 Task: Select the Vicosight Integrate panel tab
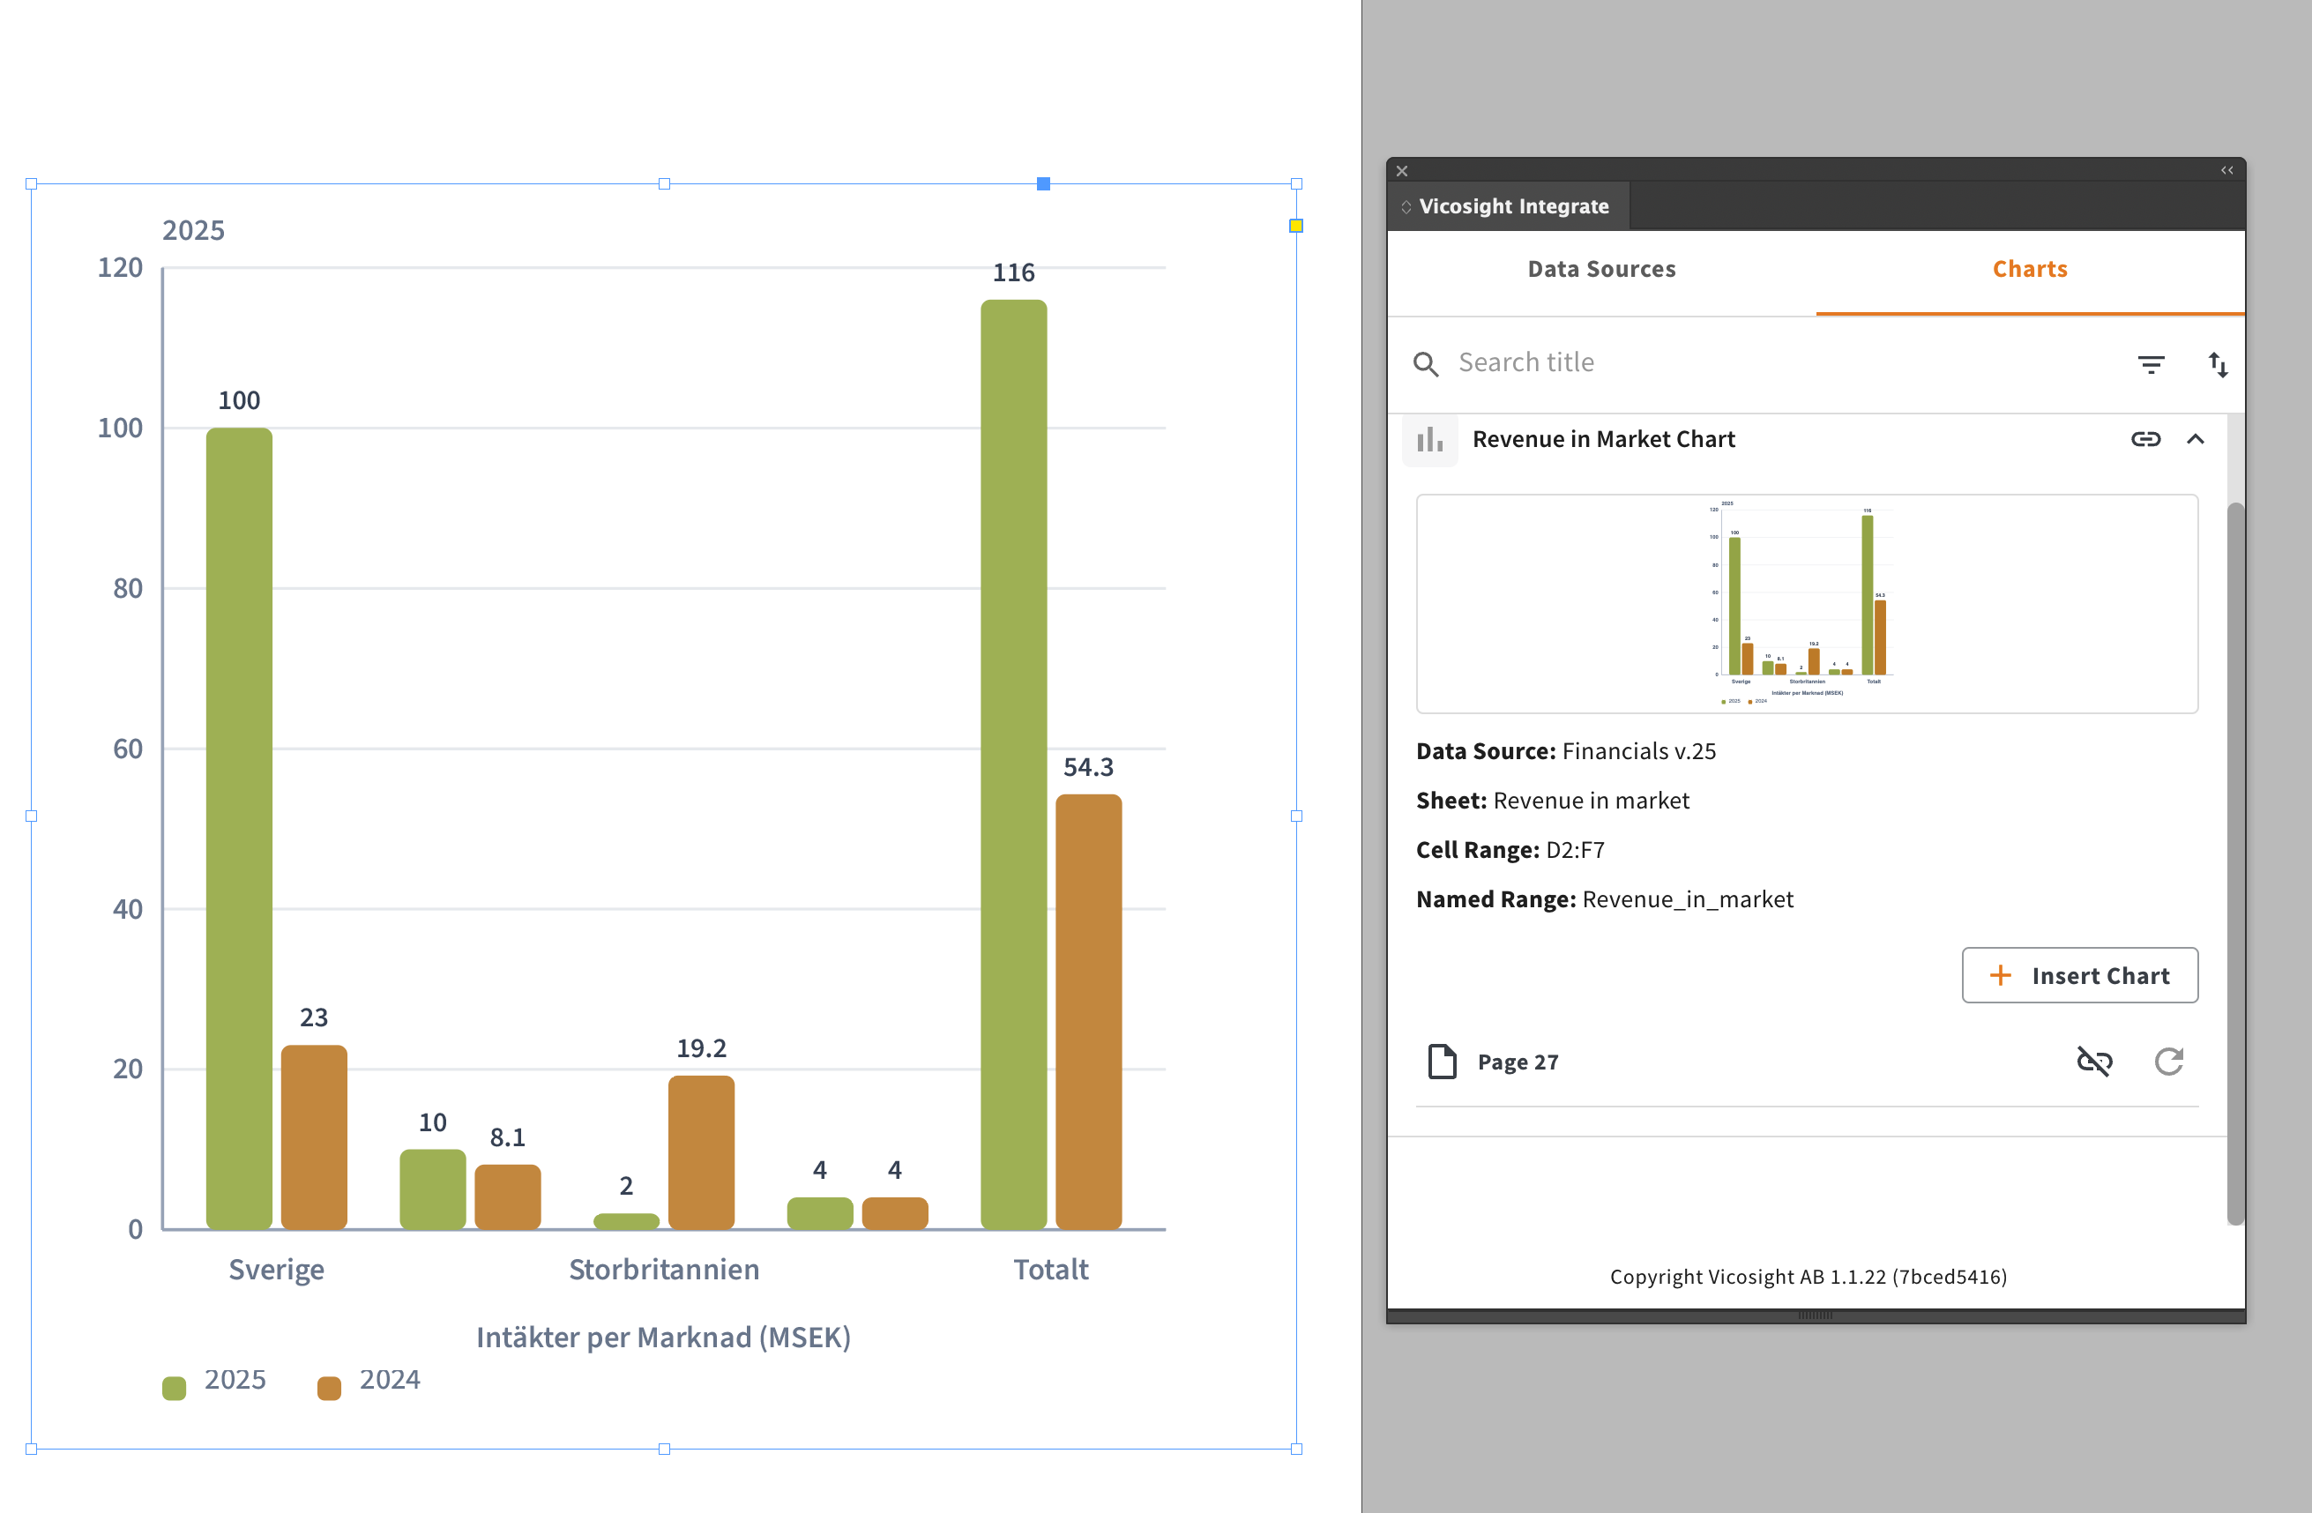1509,205
